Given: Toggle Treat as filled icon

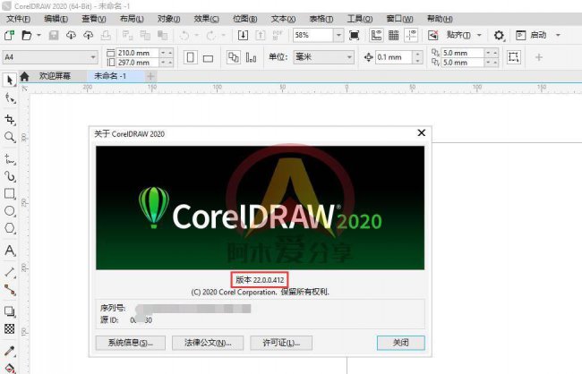Looking at the screenshot, I should (514, 57).
